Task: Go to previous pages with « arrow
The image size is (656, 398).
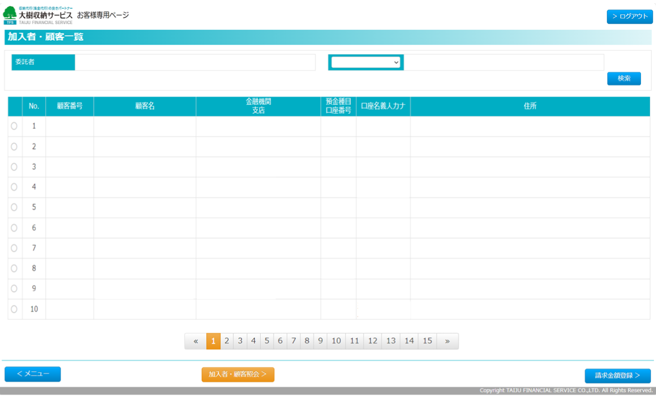Action: click(196, 341)
